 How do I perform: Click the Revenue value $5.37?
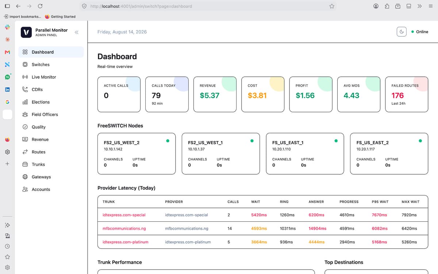coord(210,95)
